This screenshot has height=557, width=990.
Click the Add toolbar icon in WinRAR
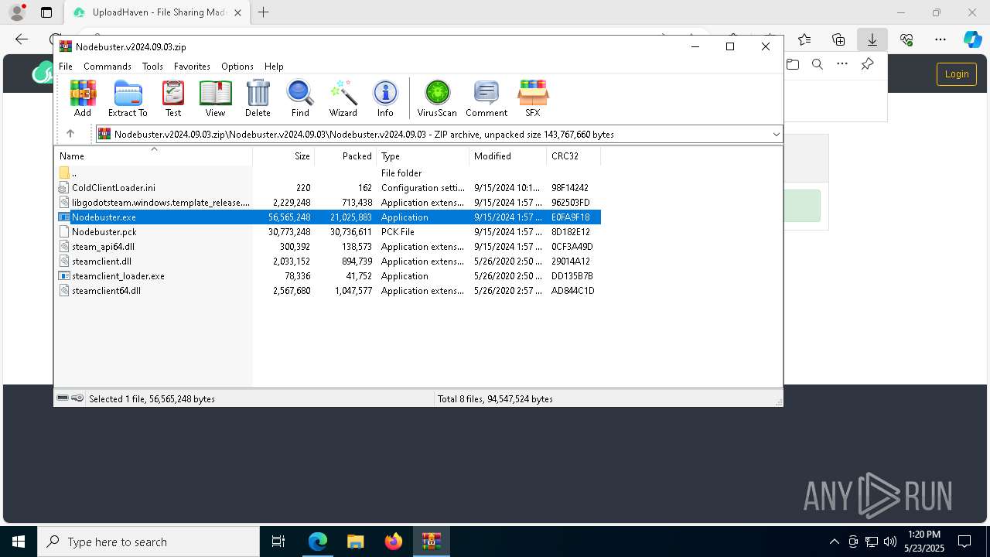[x=83, y=98]
